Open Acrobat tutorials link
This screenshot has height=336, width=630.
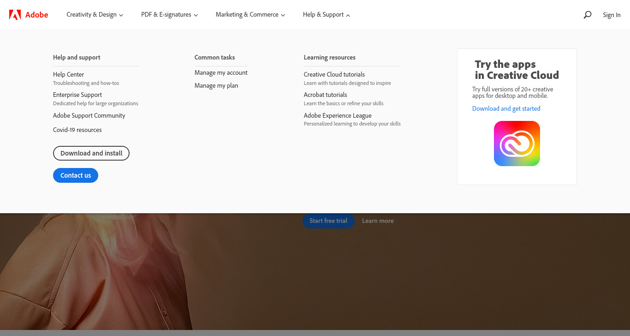[x=326, y=95]
